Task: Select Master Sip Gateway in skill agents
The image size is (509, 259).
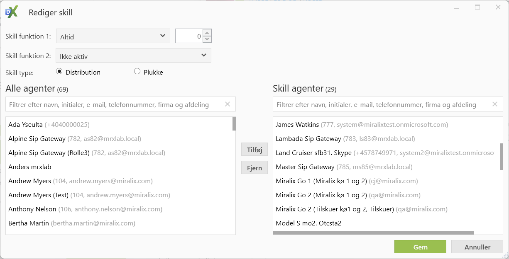Action: [x=305, y=167]
